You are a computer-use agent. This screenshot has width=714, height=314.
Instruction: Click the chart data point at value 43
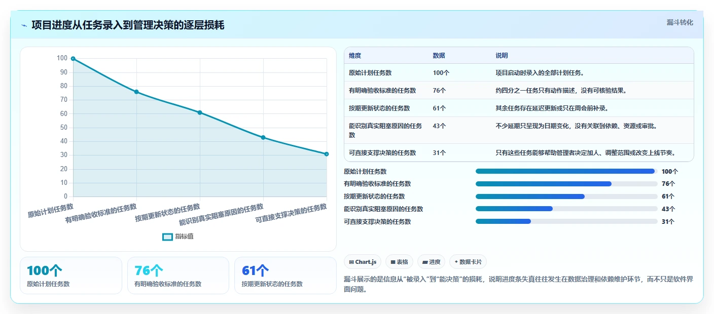(263, 137)
